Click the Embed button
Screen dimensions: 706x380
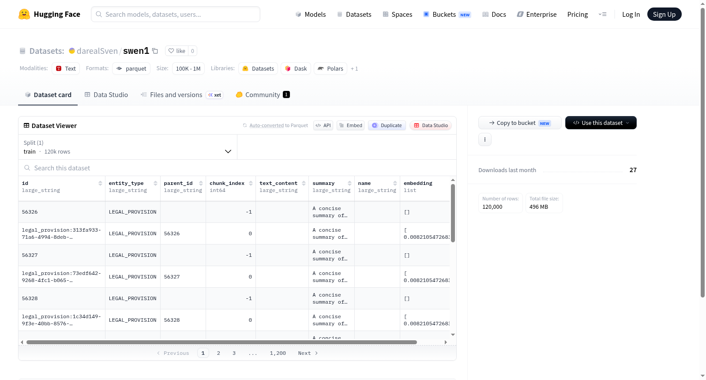pyautogui.click(x=350, y=125)
